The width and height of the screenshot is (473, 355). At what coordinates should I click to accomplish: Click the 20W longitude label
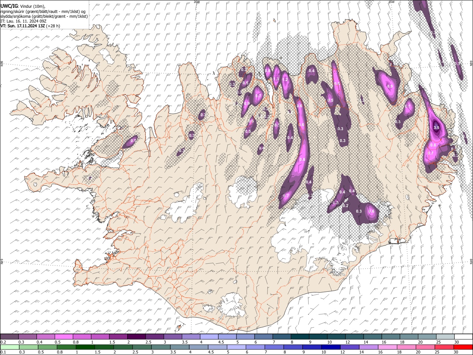coord(197,2)
